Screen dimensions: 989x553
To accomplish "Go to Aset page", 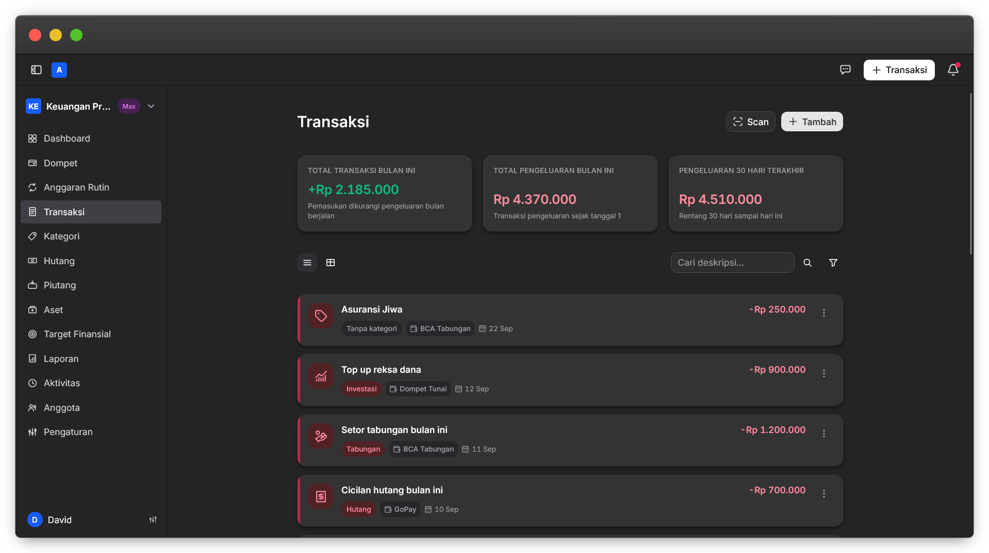I will pos(91,310).
